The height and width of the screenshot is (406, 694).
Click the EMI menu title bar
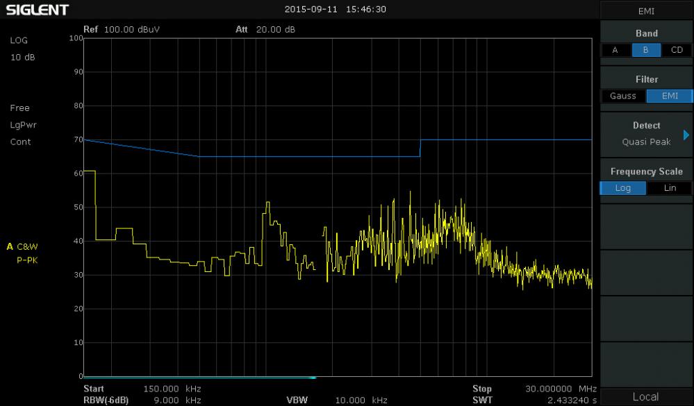coord(646,10)
